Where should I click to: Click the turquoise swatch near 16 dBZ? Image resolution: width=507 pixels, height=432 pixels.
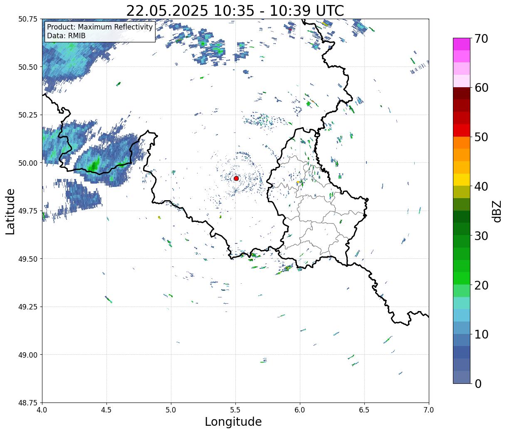click(462, 303)
